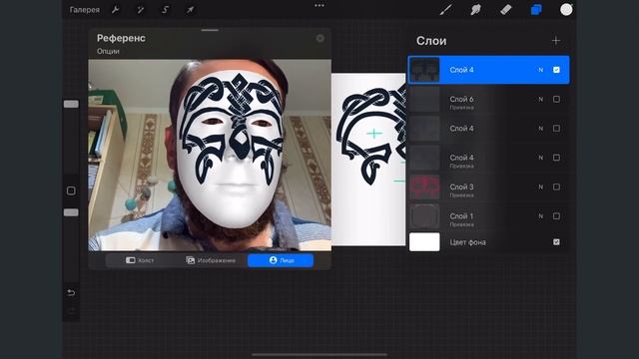Screen dimensions: 639x359
Task: Tap the Референс panel title
Action: [x=121, y=38]
